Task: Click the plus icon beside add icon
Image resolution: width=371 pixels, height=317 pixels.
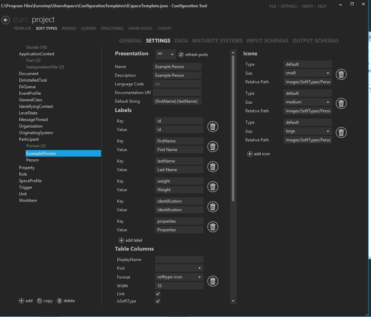Action: pos(250,154)
